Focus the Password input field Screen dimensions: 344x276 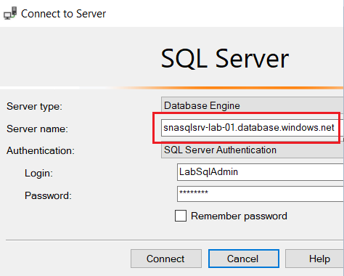[x=261, y=194]
